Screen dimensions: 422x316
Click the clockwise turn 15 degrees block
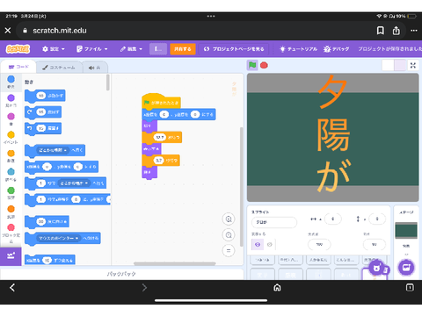(x=43, y=112)
